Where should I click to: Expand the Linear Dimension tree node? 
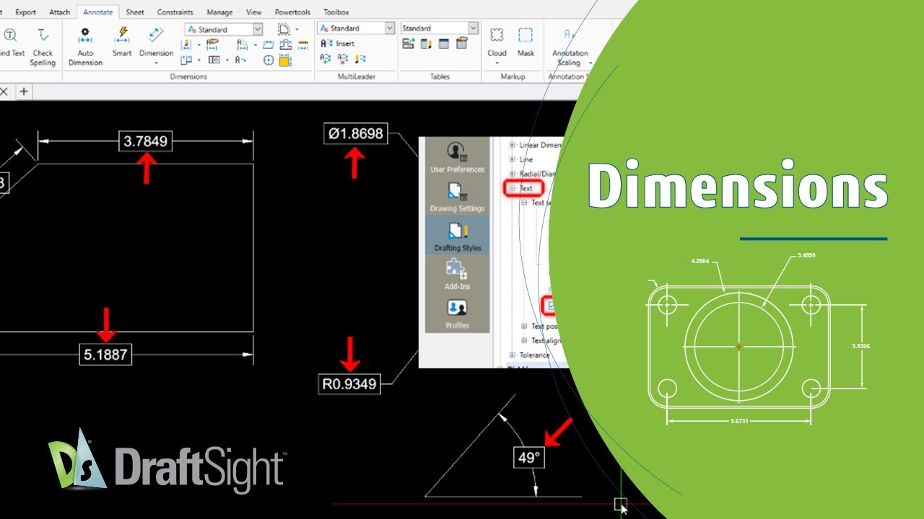(513, 145)
